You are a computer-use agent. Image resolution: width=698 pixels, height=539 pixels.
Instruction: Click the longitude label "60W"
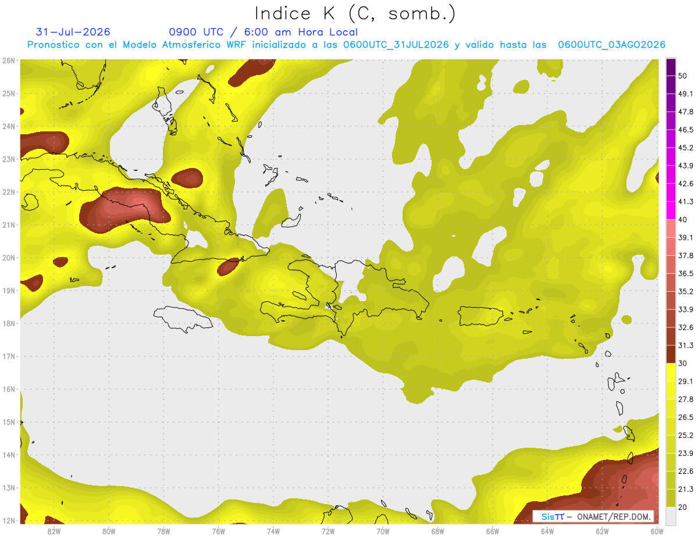coord(656,531)
